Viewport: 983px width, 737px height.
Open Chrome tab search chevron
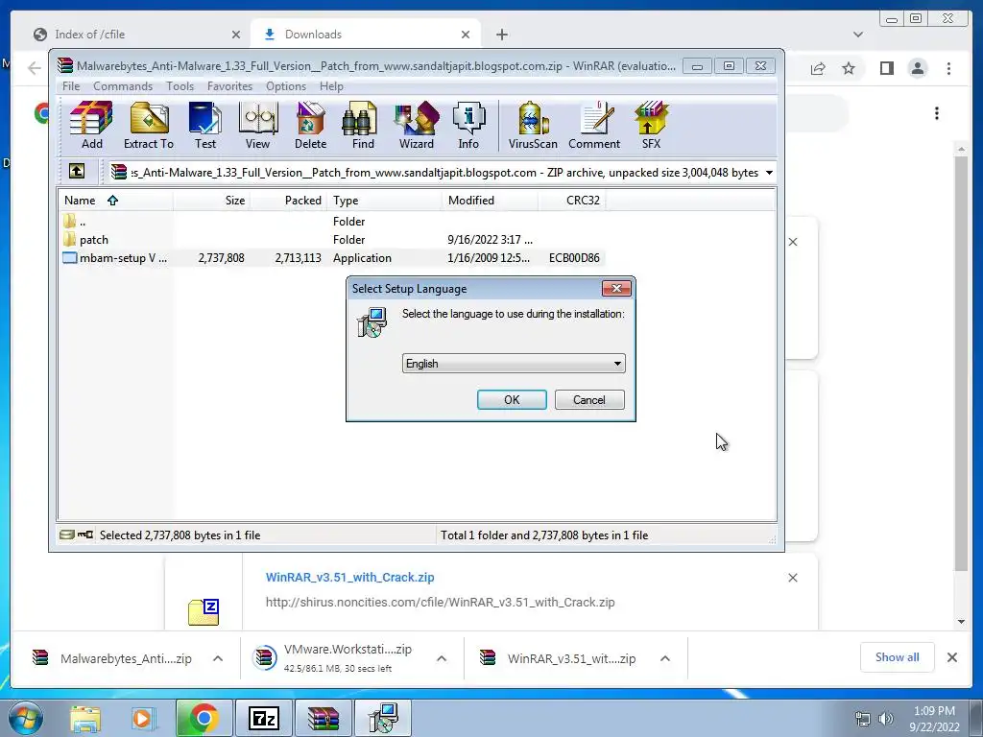pos(857,35)
